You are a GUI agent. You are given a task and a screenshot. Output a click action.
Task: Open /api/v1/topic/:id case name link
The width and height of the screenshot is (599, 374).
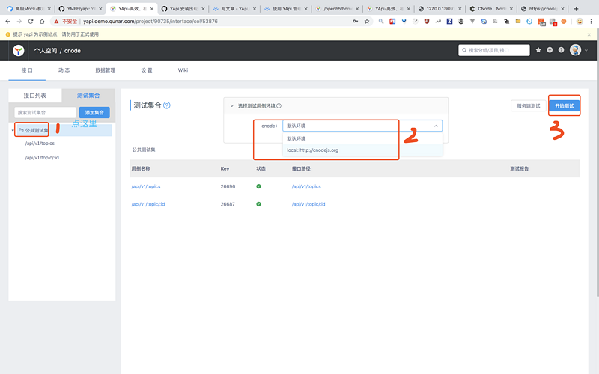pos(148,204)
